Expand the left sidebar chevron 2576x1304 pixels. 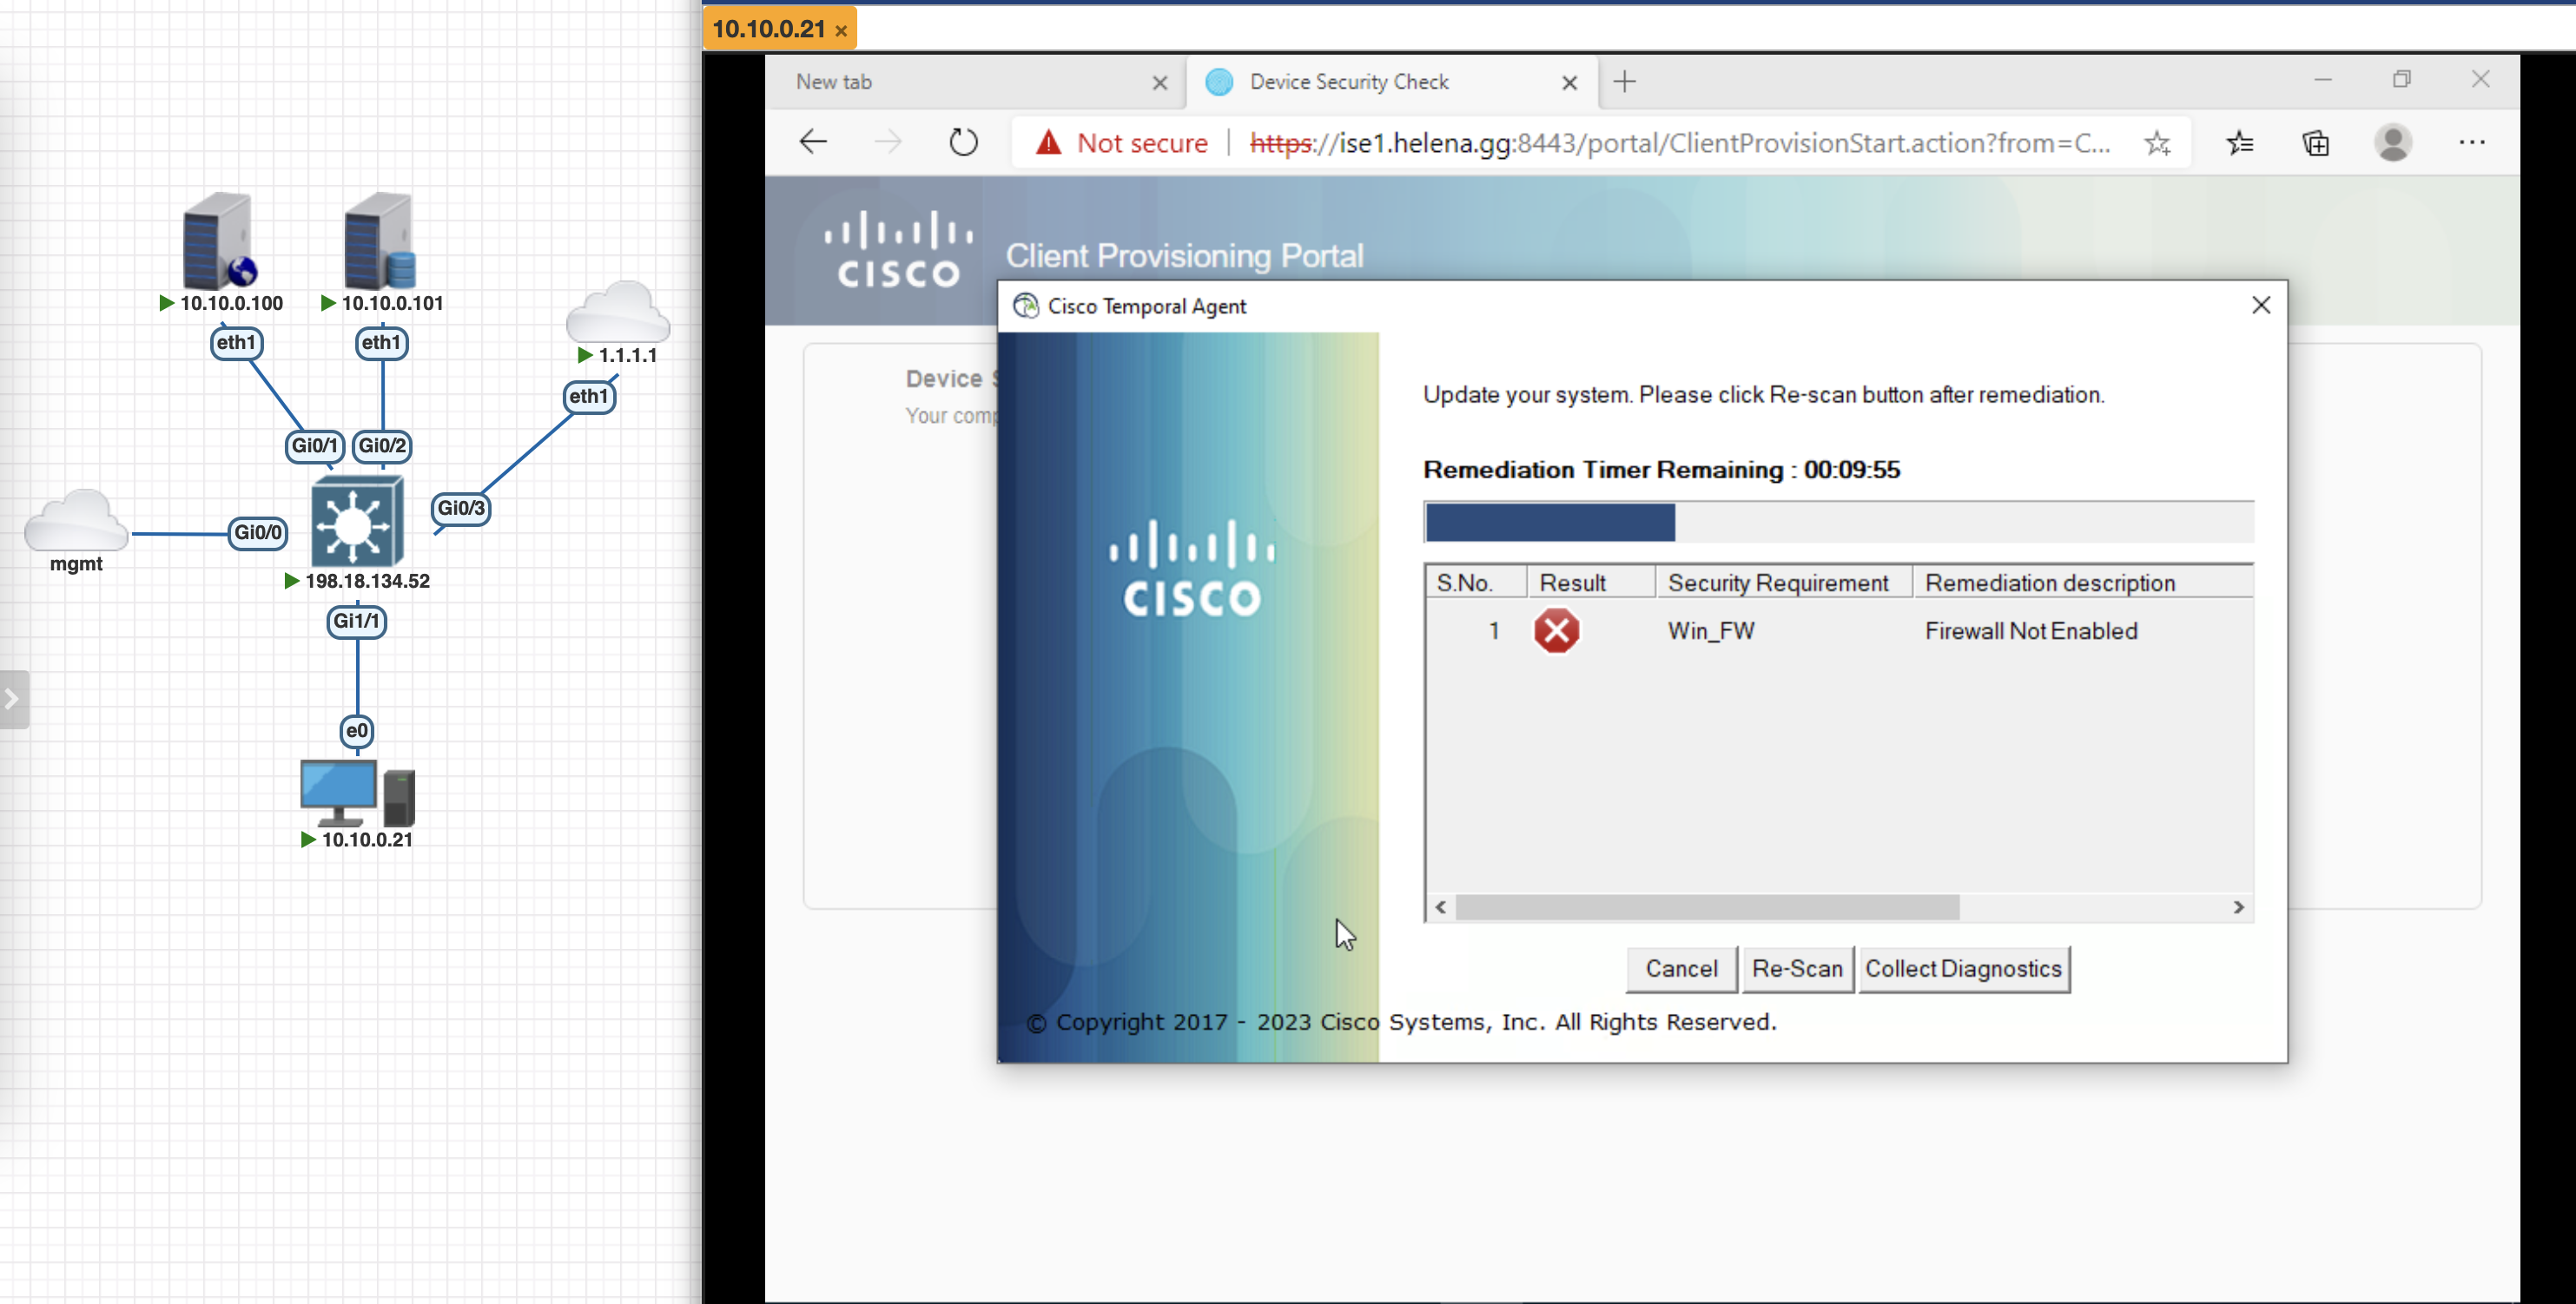[12, 699]
